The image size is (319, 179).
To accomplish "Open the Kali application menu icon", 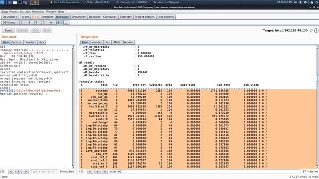I will tap(2, 2).
